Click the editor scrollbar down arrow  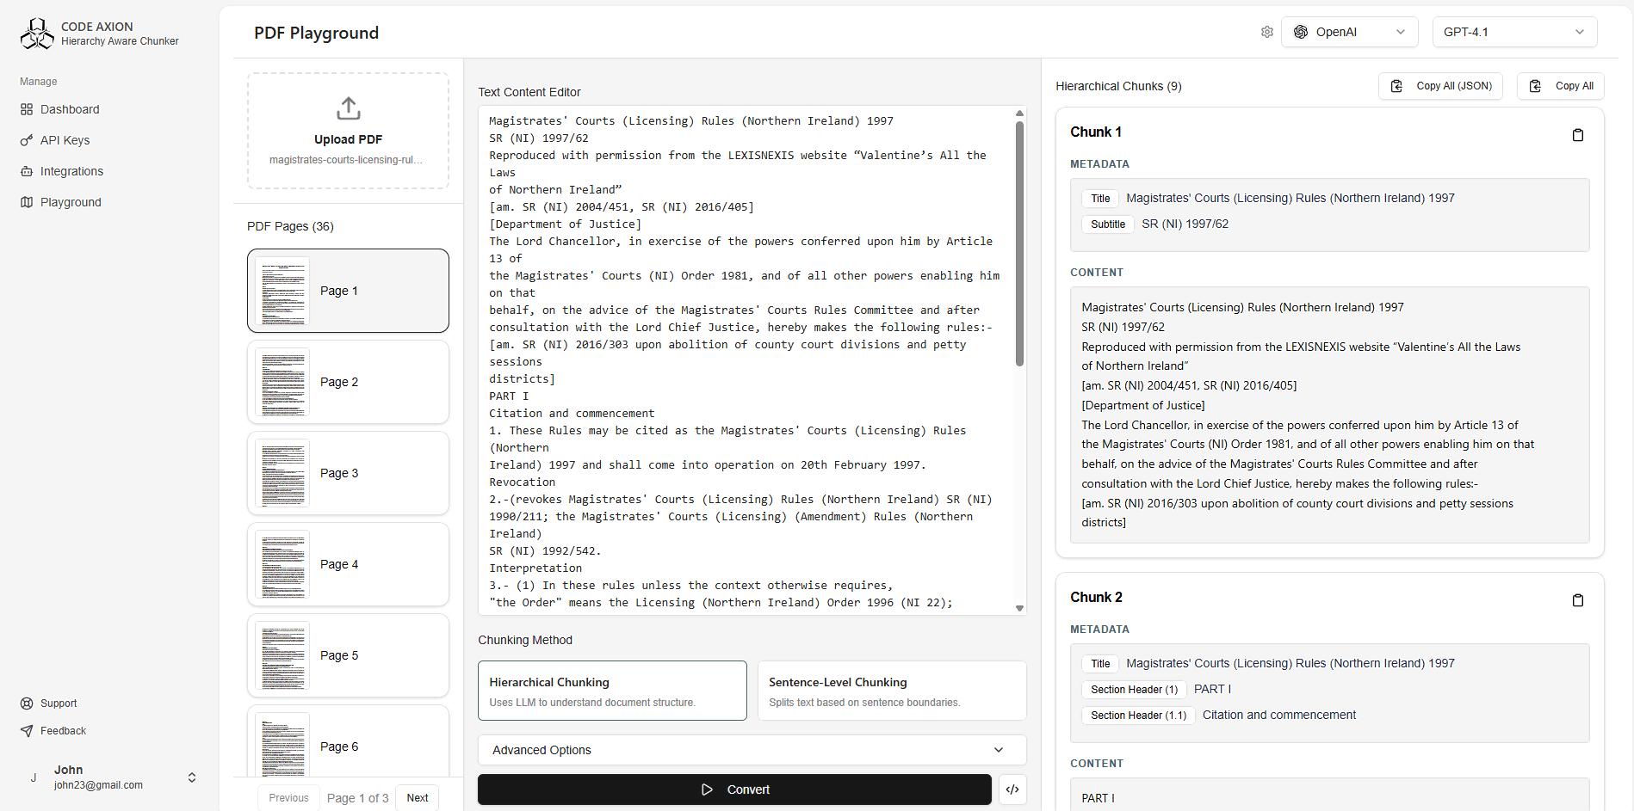click(1020, 608)
